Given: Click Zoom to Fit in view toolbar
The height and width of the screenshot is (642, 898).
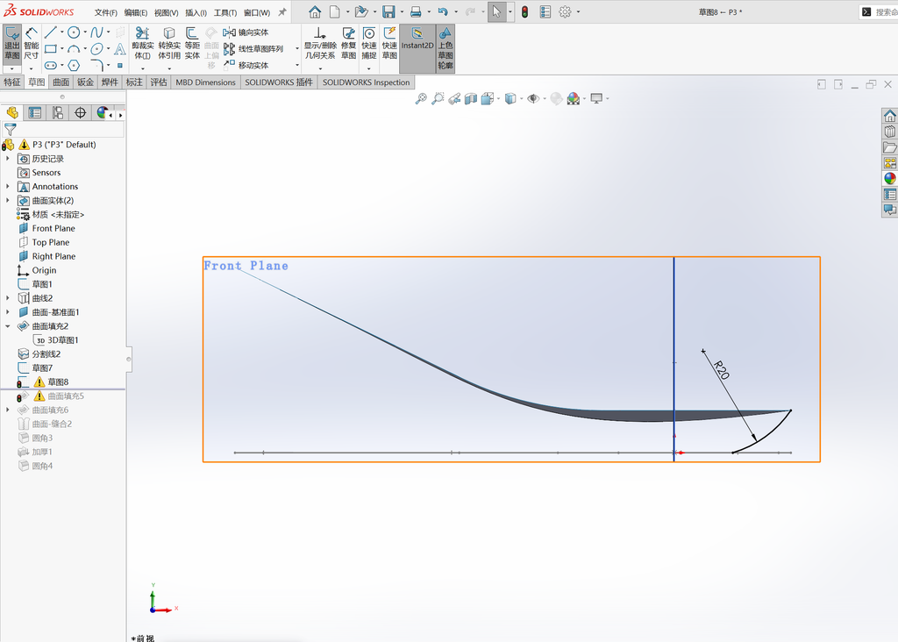Looking at the screenshot, I should pyautogui.click(x=421, y=98).
